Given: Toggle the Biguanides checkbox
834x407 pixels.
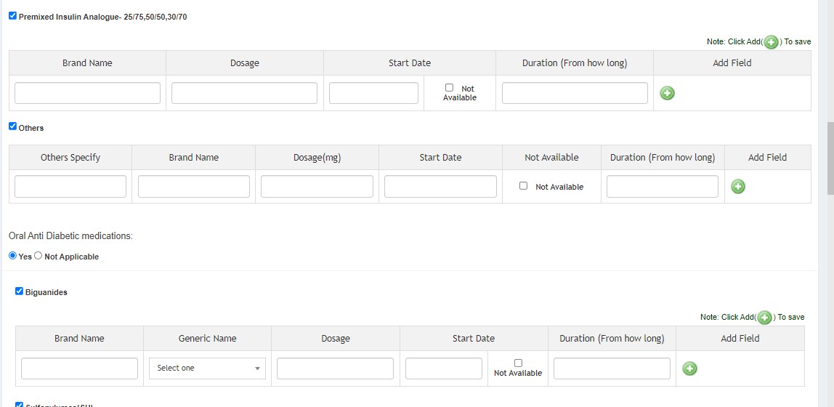Looking at the screenshot, I should (19, 291).
